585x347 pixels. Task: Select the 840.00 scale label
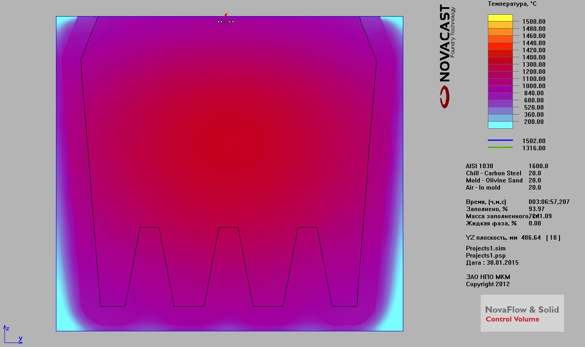pos(534,93)
